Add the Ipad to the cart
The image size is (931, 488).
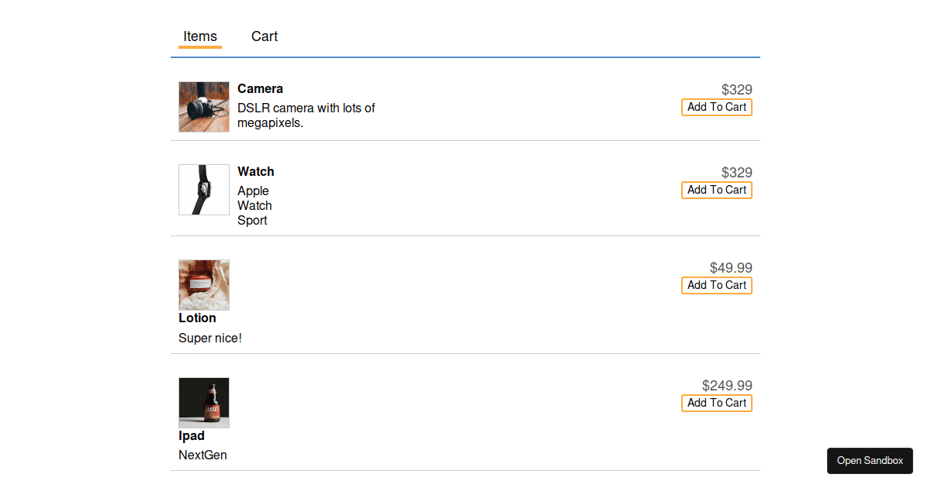click(716, 403)
